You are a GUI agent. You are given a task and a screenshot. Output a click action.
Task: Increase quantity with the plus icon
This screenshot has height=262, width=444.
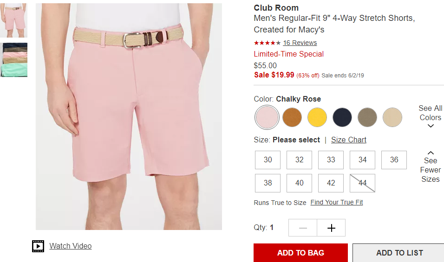331,228
